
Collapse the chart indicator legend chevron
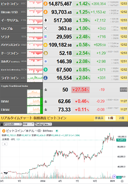pyautogui.click(x=5, y=144)
